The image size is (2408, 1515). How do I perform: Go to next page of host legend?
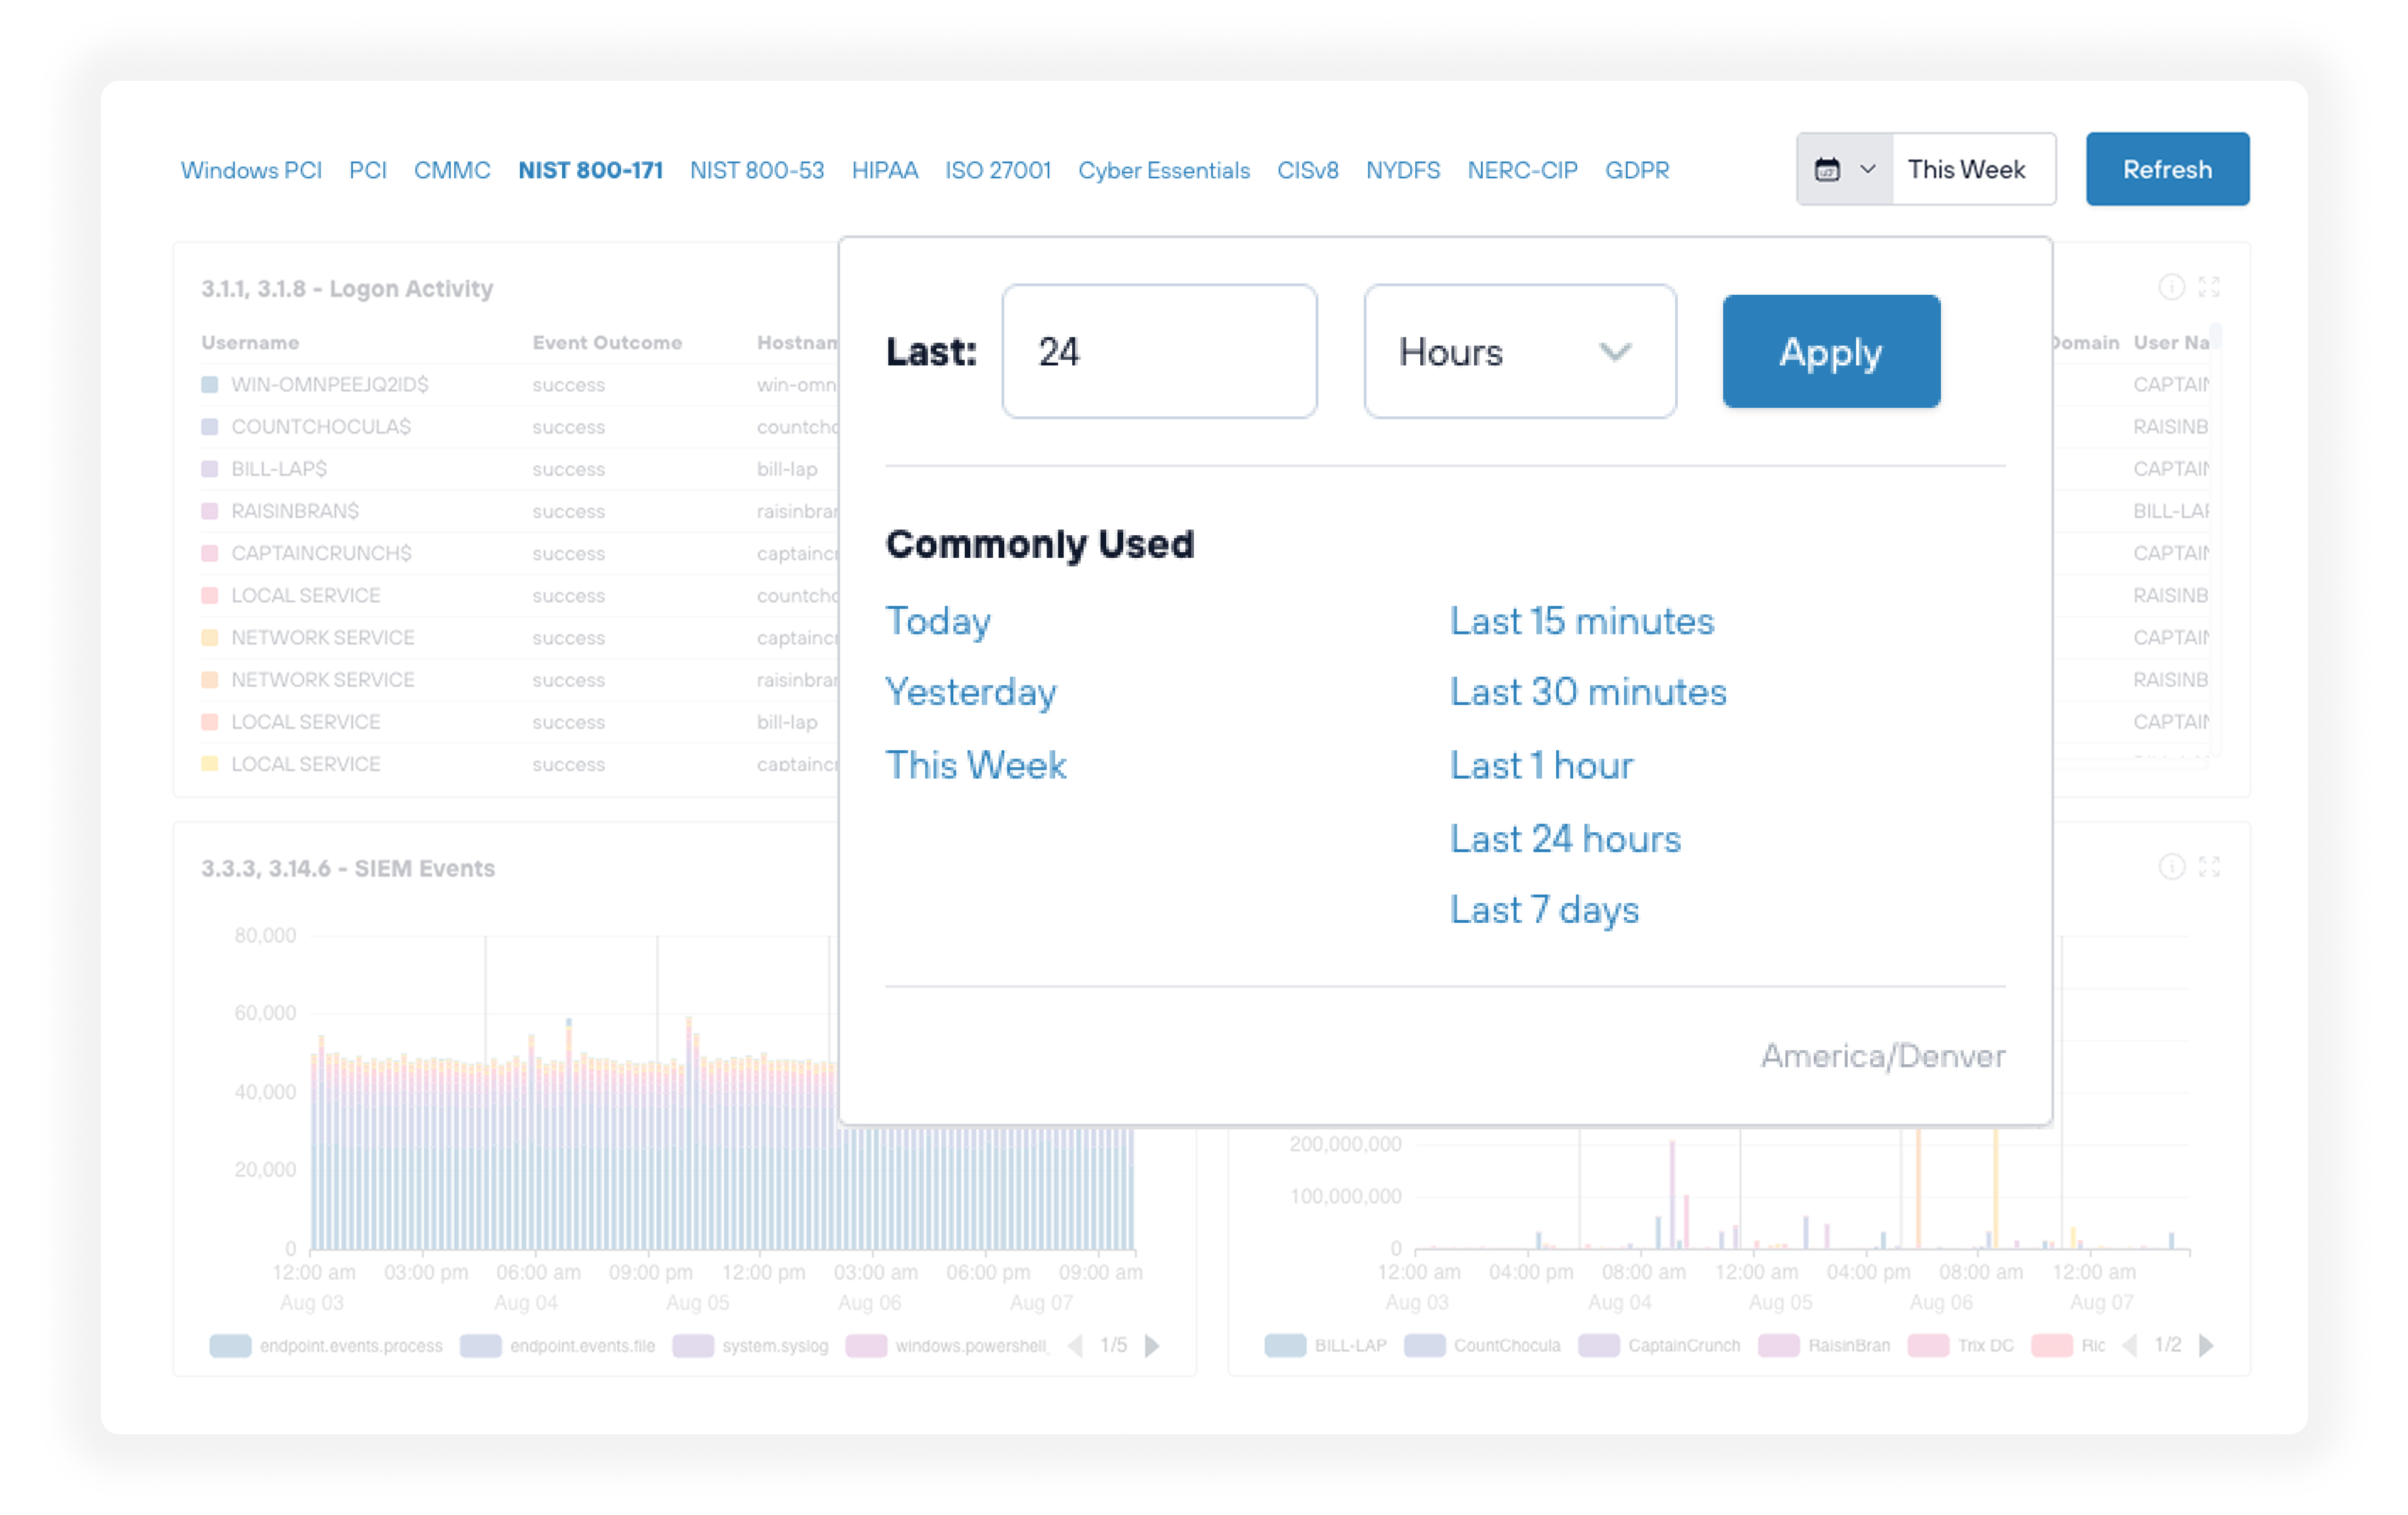[2206, 1346]
